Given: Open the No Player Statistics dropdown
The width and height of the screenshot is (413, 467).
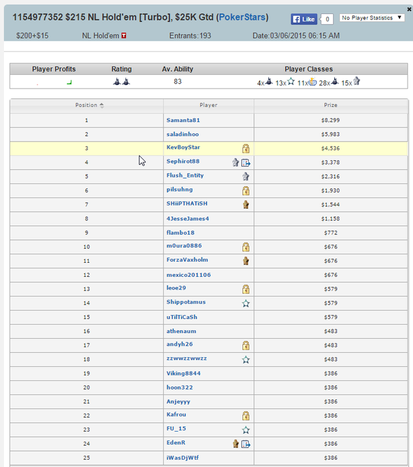Looking at the screenshot, I should coord(372,17).
